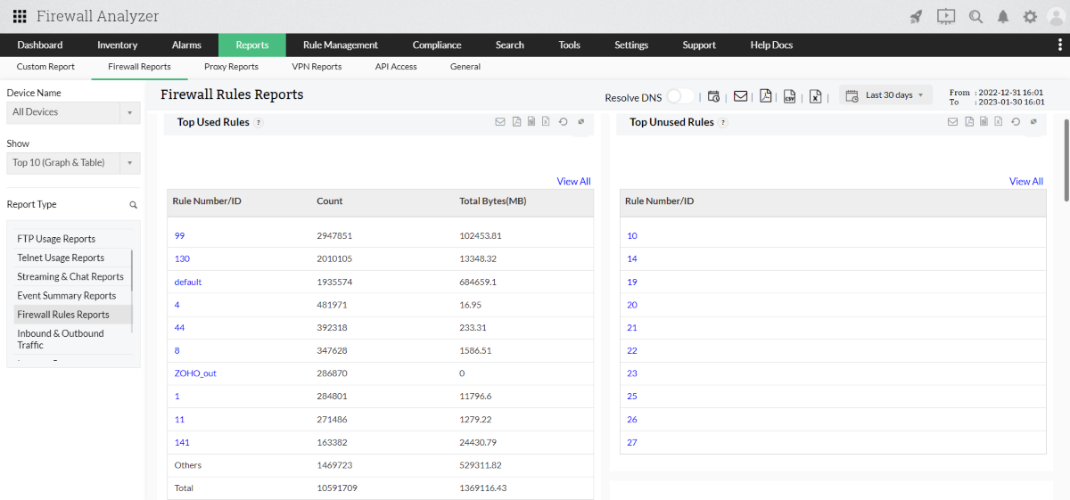
Task: Search report types with magnifier icon
Action: point(134,205)
